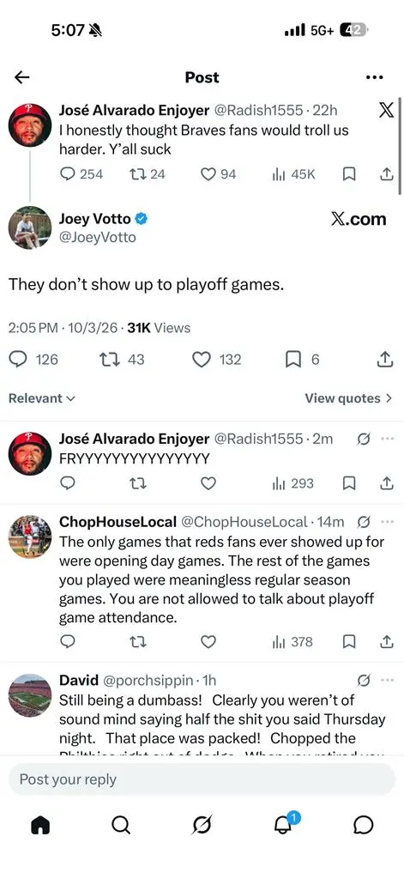Open Notifications with one new alert

coord(284,825)
